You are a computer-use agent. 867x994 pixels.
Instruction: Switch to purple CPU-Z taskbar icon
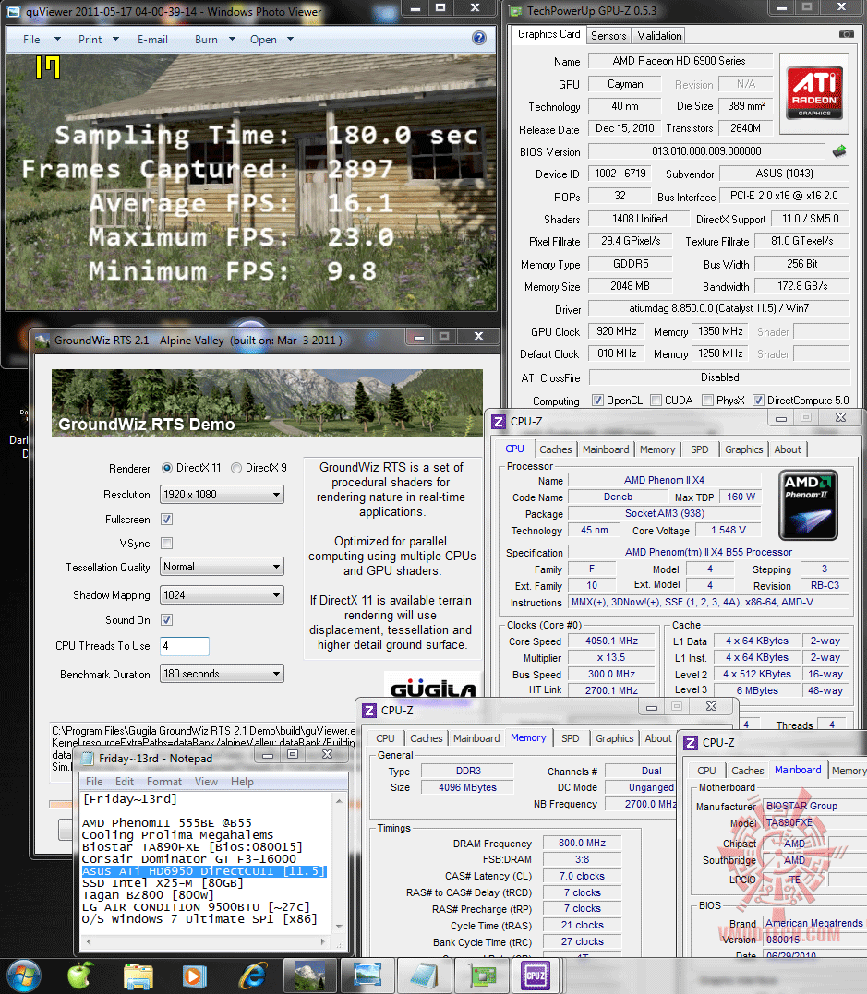[536, 976]
